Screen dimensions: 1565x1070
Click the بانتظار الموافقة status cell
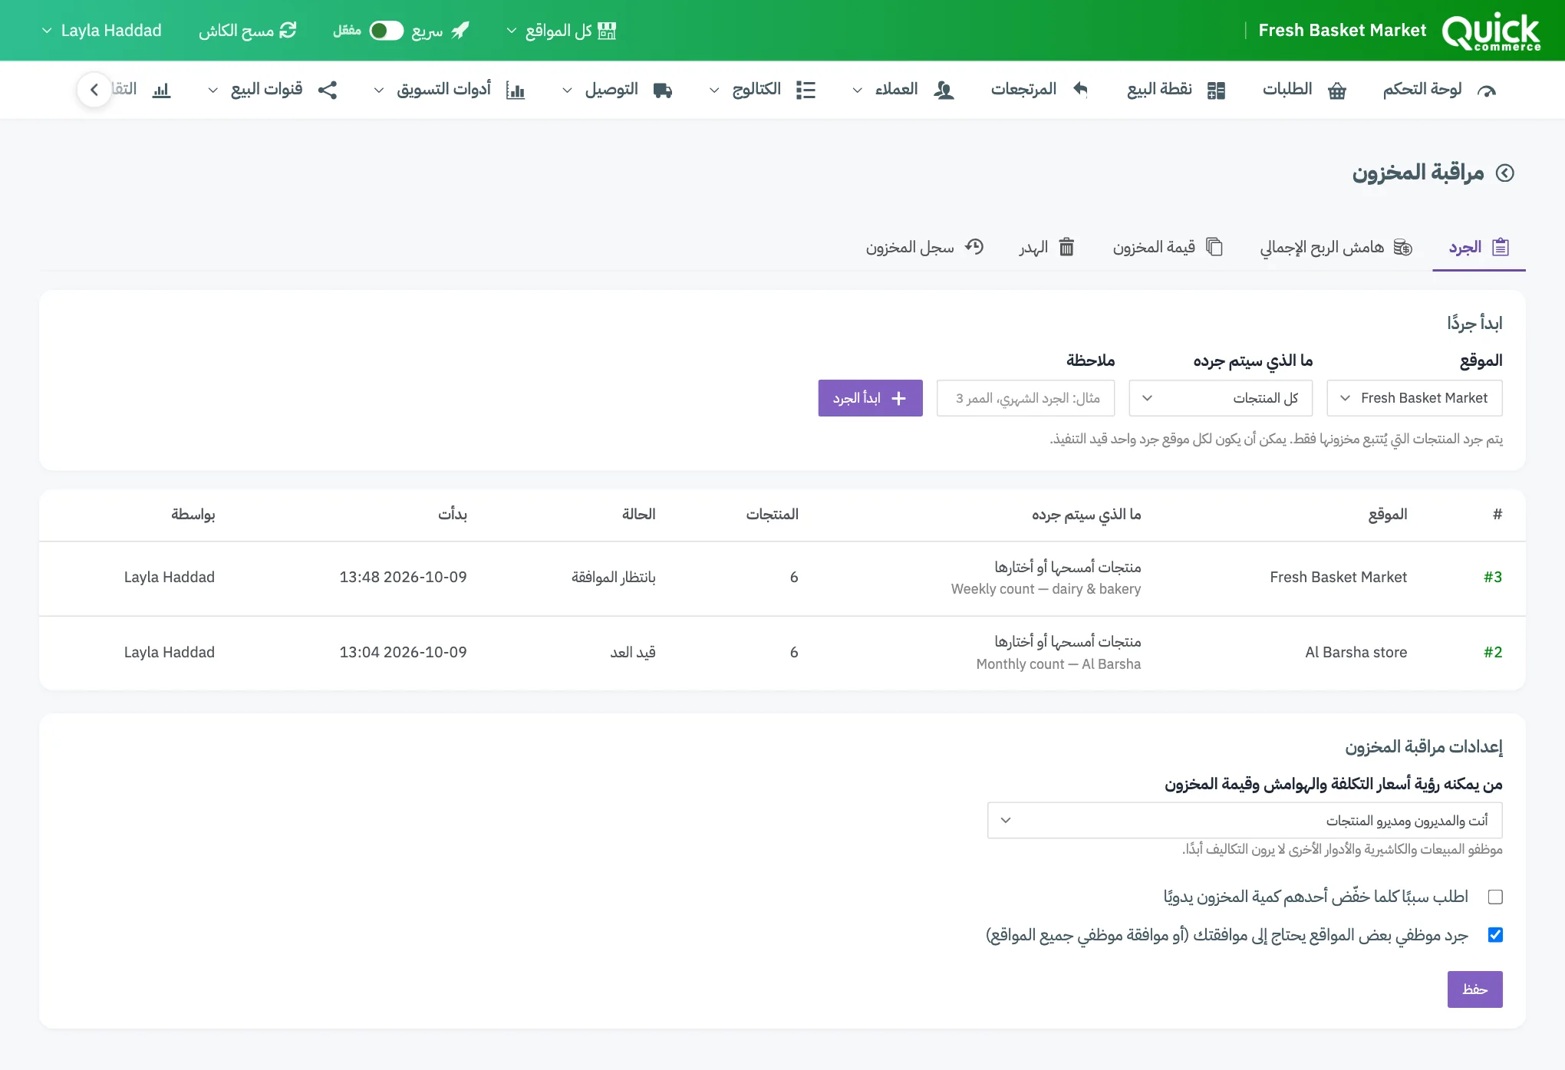(x=613, y=577)
